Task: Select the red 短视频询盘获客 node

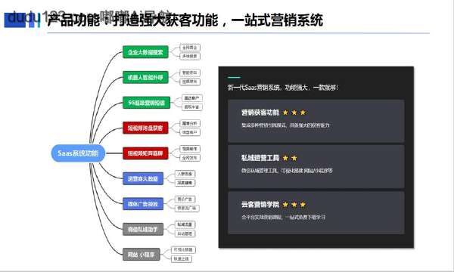Action: [145, 128]
